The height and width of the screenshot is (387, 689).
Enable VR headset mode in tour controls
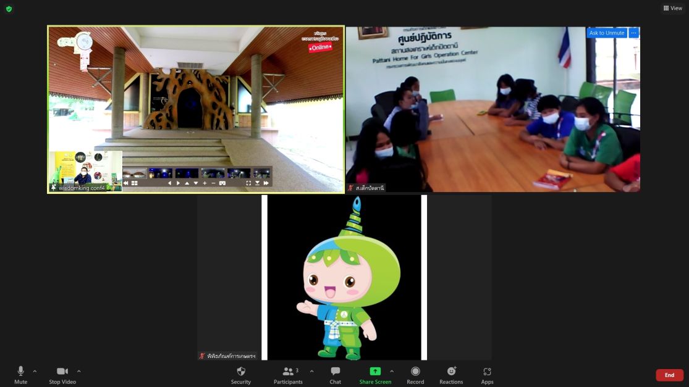[x=222, y=183]
